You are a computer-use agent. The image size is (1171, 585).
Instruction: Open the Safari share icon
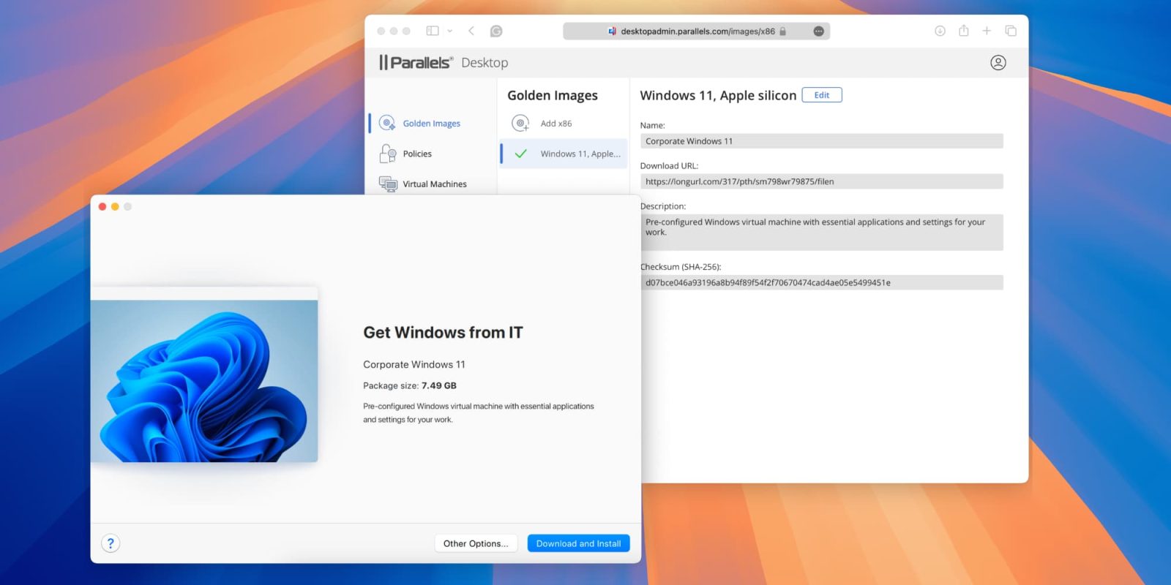[x=964, y=31]
